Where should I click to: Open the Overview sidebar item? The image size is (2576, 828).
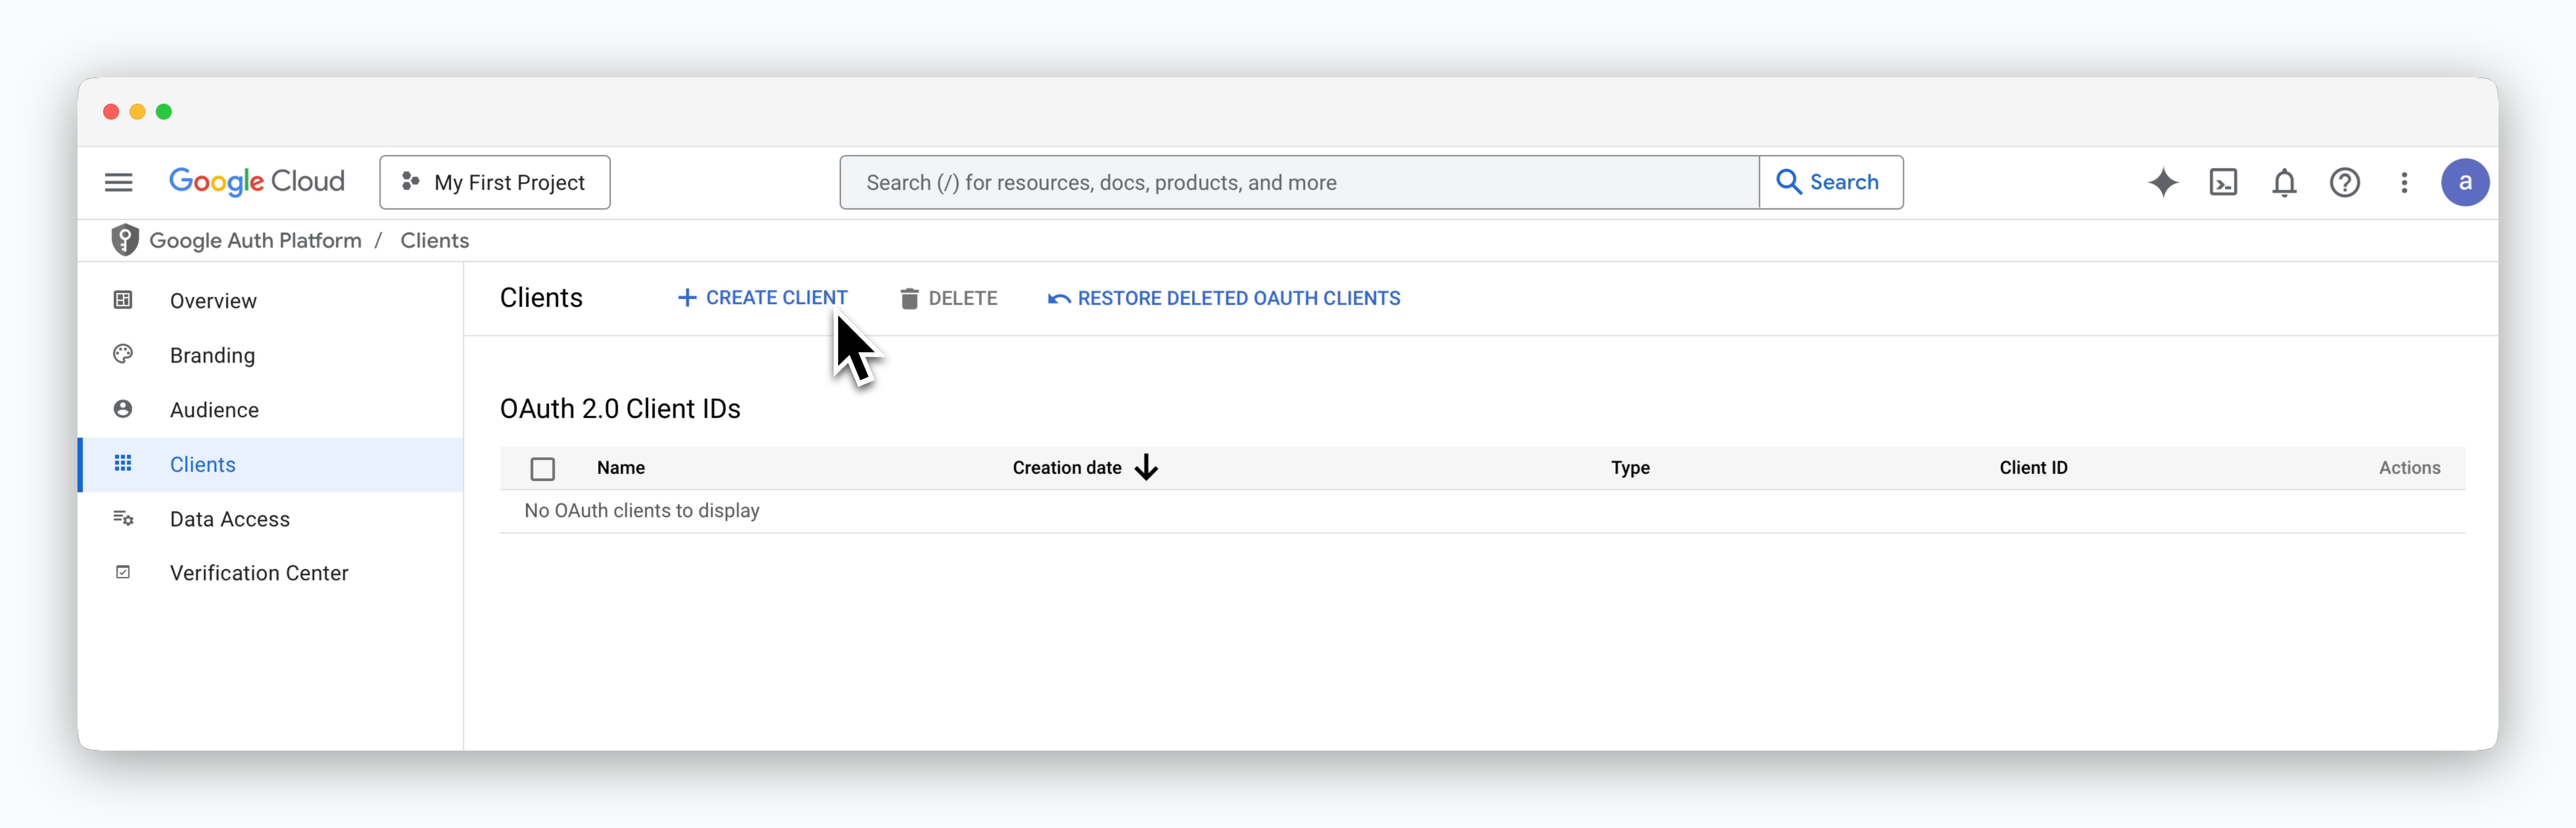pos(270,300)
